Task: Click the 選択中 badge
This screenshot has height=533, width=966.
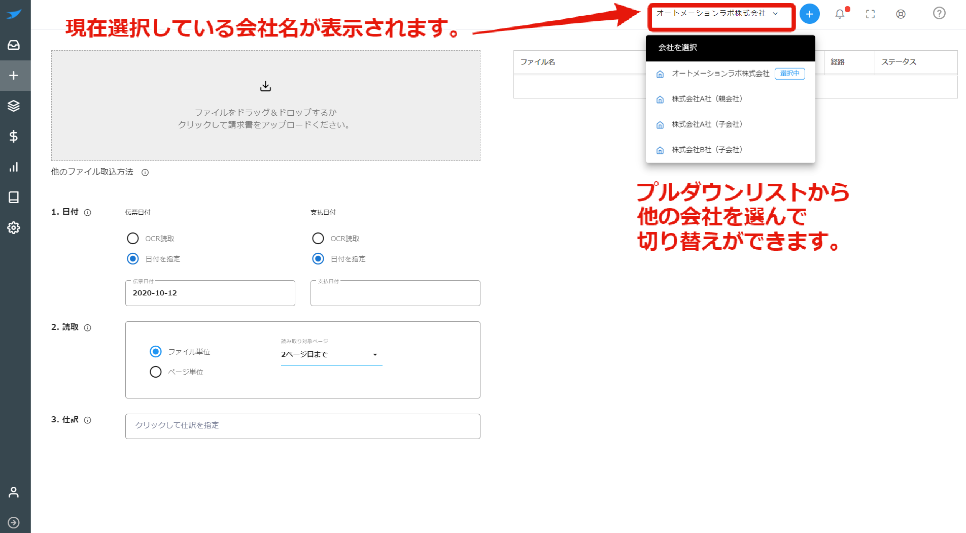Action: click(789, 74)
